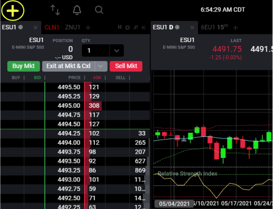This screenshot has width=273, height=209.
Task: Open search with the magnifier icon
Action: (99, 10)
